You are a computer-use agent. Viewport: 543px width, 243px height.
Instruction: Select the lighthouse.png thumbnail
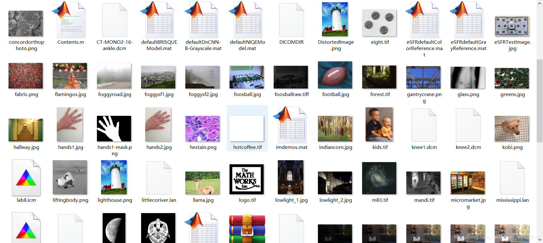(114, 177)
